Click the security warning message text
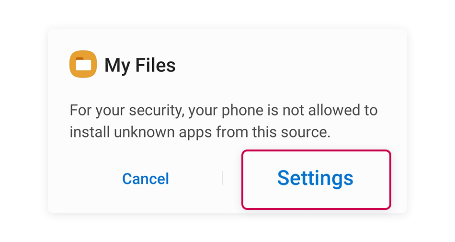This screenshot has height=242, width=455. (x=224, y=121)
